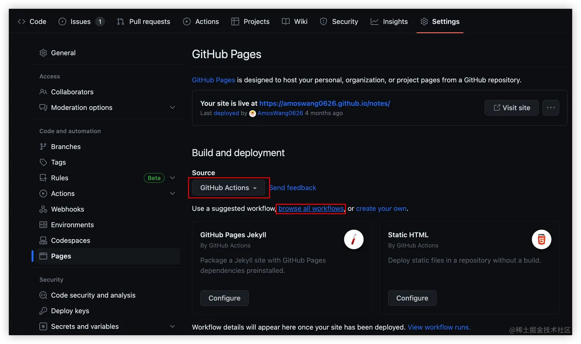The image size is (581, 344).
Task: Click the Static HTML card title
Action: coord(408,235)
